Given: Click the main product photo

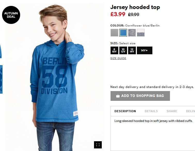Looking at the screenshot, I should click(55, 77).
